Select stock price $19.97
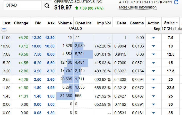The width and height of the screenshot is (182, 115). (63, 7)
